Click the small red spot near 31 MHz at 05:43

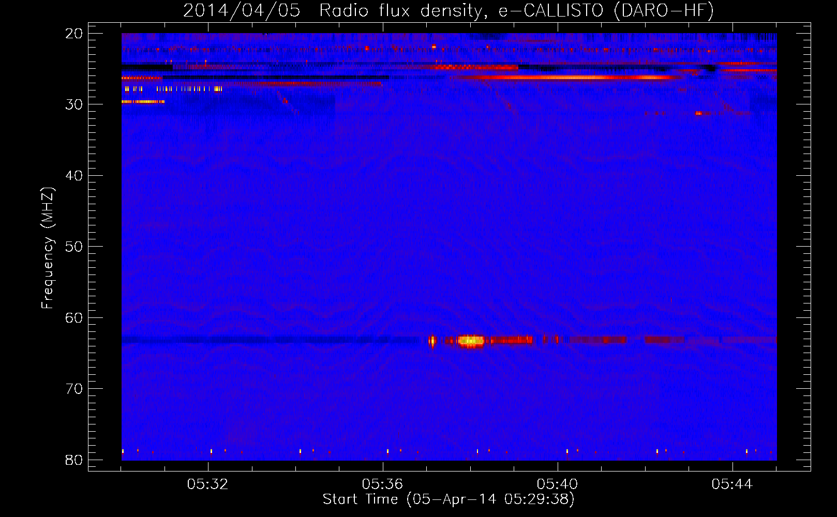(699, 113)
